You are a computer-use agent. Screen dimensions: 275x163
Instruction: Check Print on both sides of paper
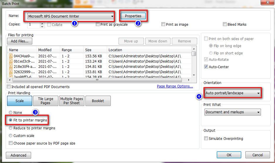point(206,39)
